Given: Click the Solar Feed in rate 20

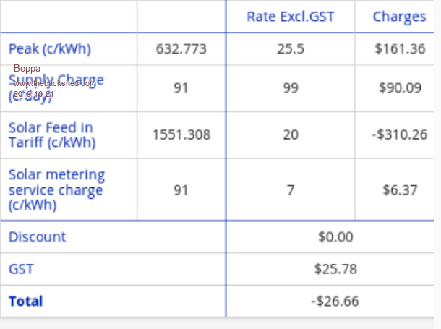Looking at the screenshot, I should tap(290, 134).
